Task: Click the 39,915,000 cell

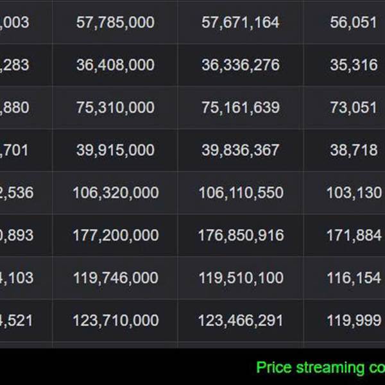Action: click(x=115, y=150)
